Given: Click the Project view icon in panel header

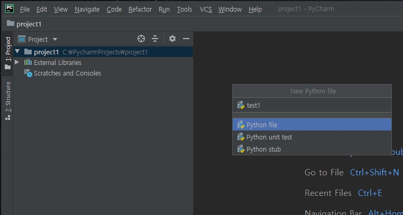Looking at the screenshot, I should tap(22, 39).
